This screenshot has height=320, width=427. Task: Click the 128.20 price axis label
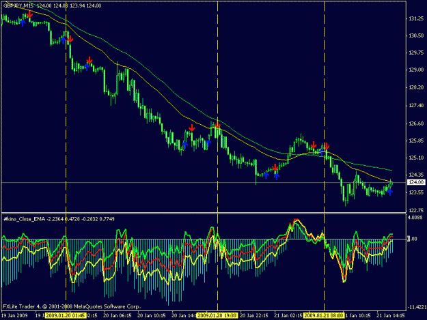(x=416, y=87)
